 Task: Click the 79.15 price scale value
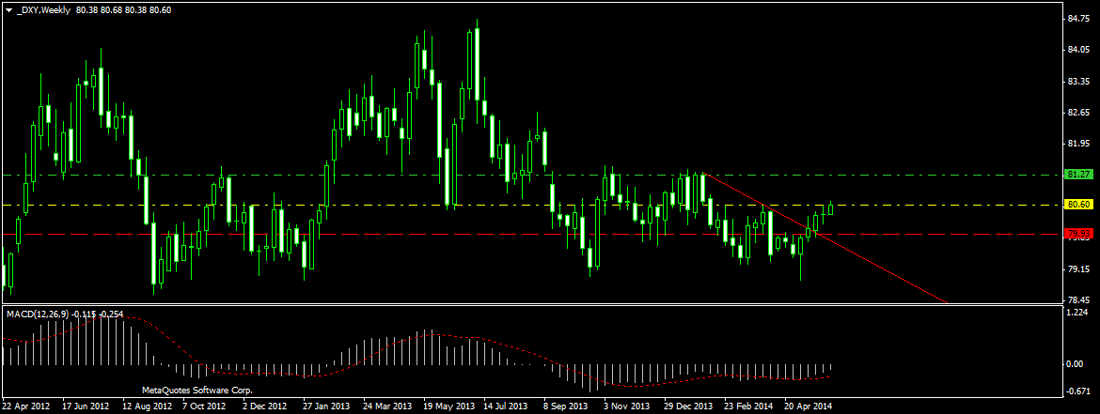[1077, 269]
